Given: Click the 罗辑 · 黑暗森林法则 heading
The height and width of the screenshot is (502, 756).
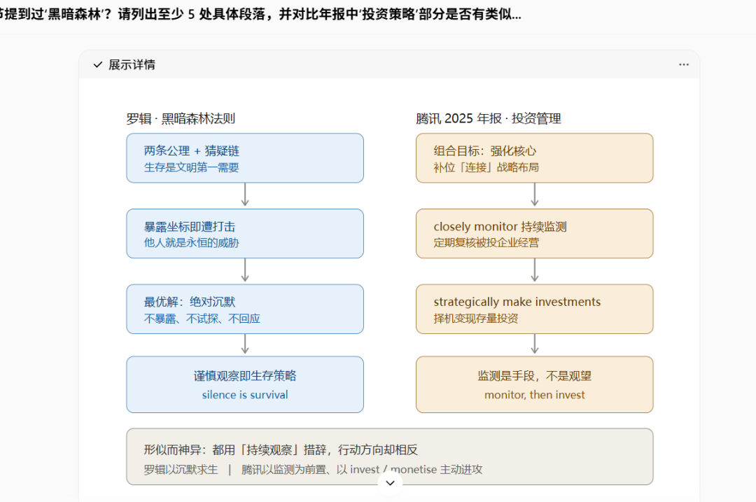Looking at the screenshot, I should click(x=181, y=118).
